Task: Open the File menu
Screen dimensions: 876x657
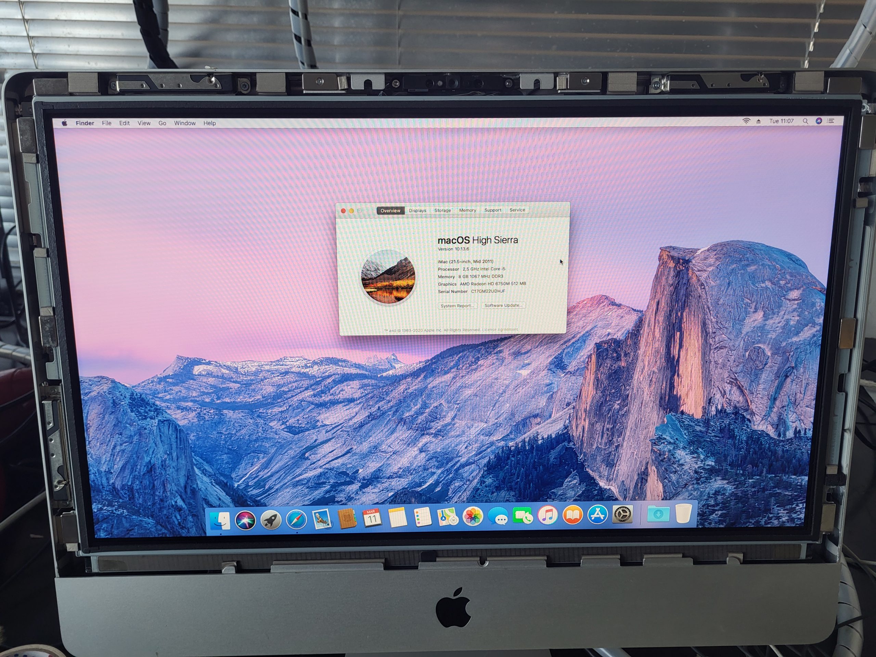Action: pos(106,123)
